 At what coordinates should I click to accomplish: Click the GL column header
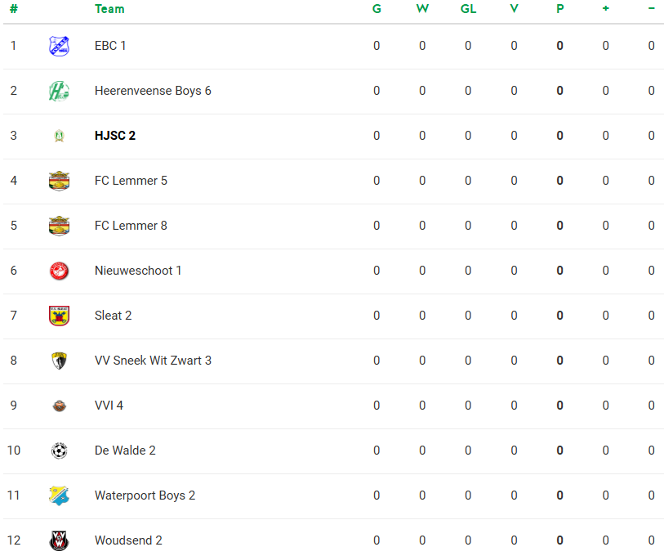coord(468,9)
